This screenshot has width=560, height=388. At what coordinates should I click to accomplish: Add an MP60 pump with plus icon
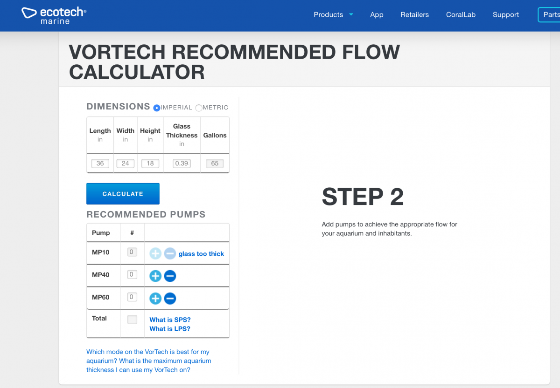coord(155,299)
